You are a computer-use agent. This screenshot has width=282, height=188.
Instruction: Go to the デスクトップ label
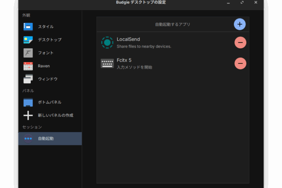pos(50,40)
